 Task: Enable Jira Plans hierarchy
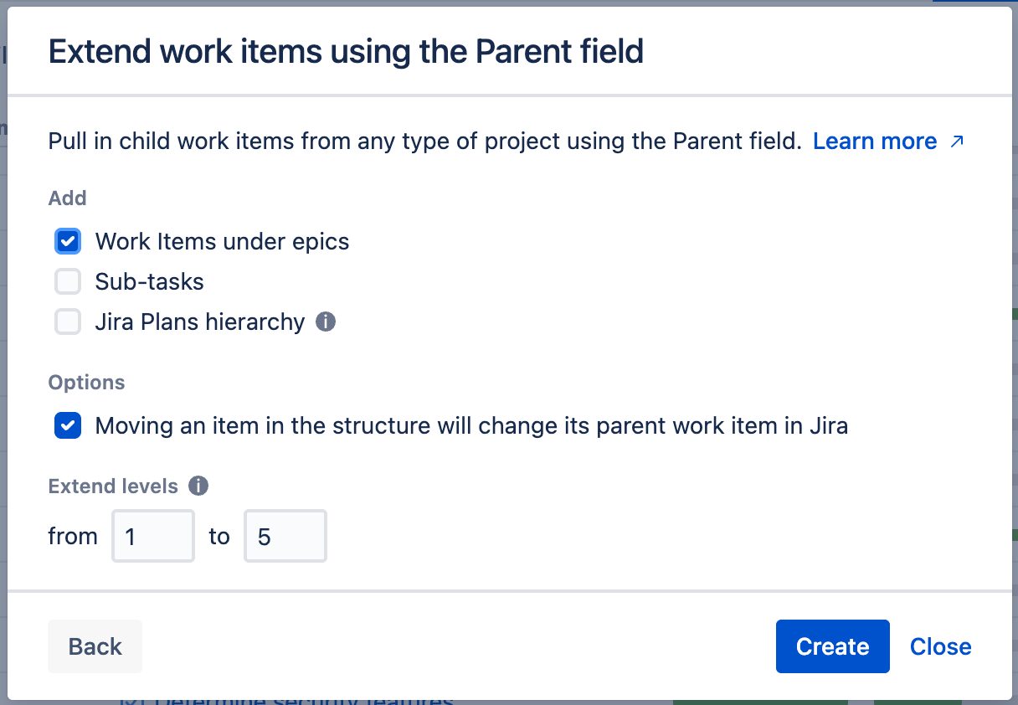tap(67, 322)
